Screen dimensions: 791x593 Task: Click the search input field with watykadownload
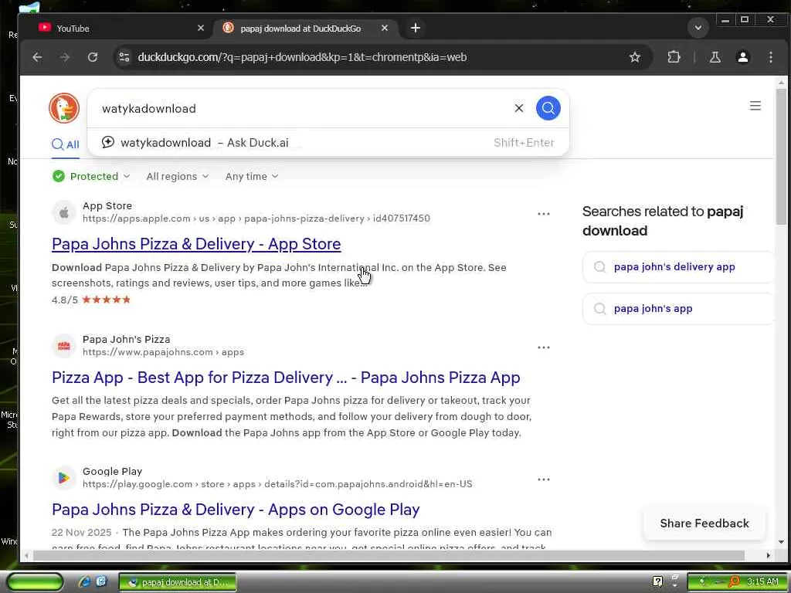(303, 108)
